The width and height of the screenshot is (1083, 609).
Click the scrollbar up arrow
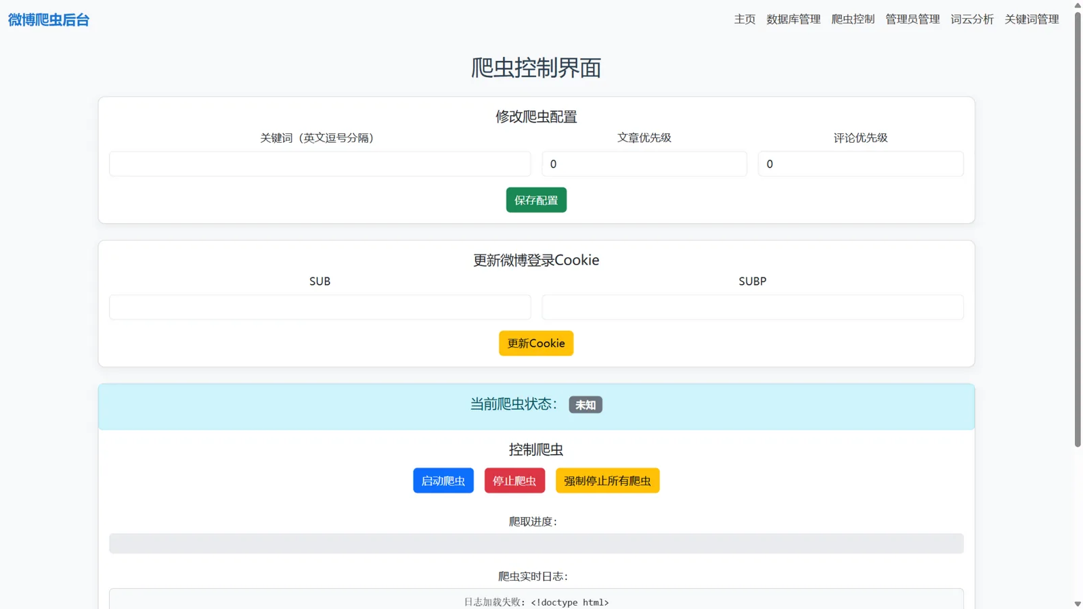[x=1078, y=5]
